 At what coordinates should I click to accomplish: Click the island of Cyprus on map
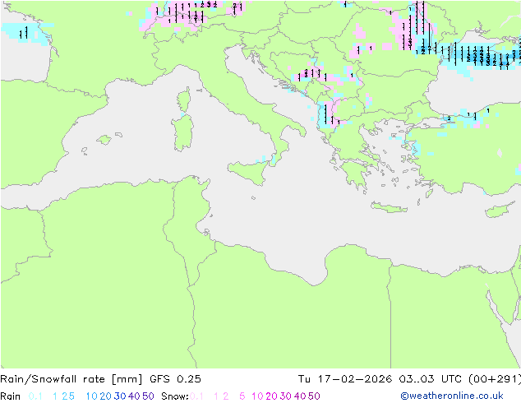pyautogui.click(x=500, y=210)
